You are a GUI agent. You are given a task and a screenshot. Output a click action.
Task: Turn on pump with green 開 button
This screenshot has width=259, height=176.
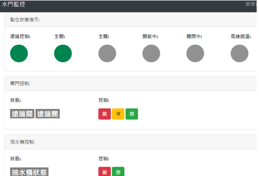[118, 172]
